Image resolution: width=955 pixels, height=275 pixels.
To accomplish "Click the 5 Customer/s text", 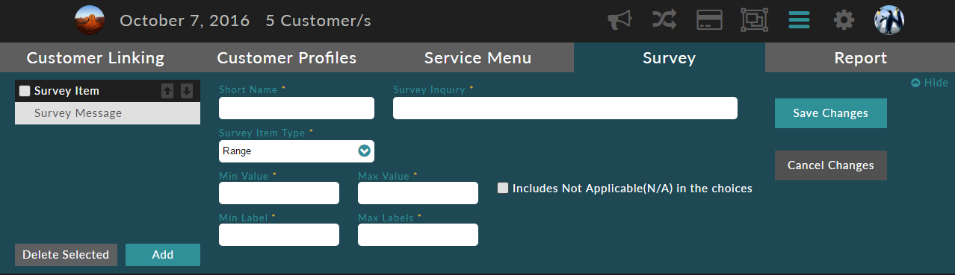I will pos(318,21).
